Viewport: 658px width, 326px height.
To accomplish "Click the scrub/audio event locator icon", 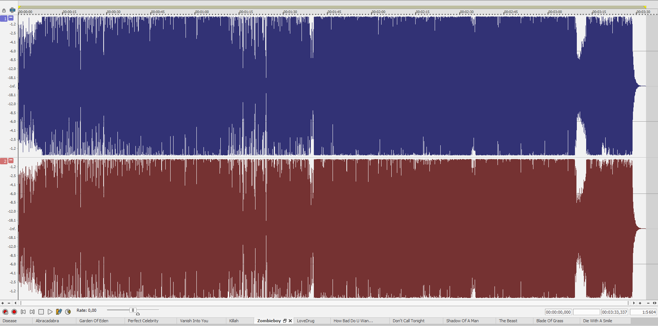I will coord(68,312).
